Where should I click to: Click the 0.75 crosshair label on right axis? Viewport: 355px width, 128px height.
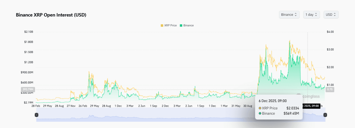coord(330,89)
